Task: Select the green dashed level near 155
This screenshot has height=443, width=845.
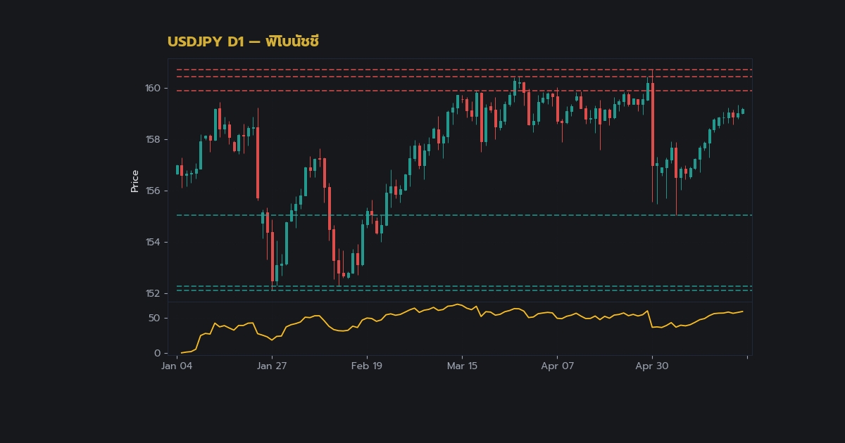Action: [x=464, y=215]
